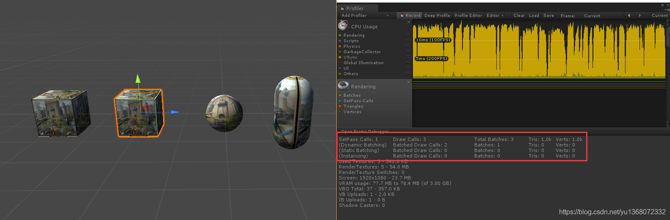Step to the previous frame arrow
This screenshot has width=670, height=220.
coord(629,16)
